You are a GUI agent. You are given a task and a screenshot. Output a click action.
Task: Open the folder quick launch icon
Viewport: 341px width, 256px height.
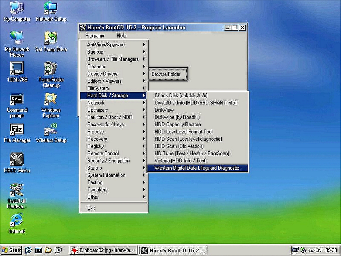(48, 250)
